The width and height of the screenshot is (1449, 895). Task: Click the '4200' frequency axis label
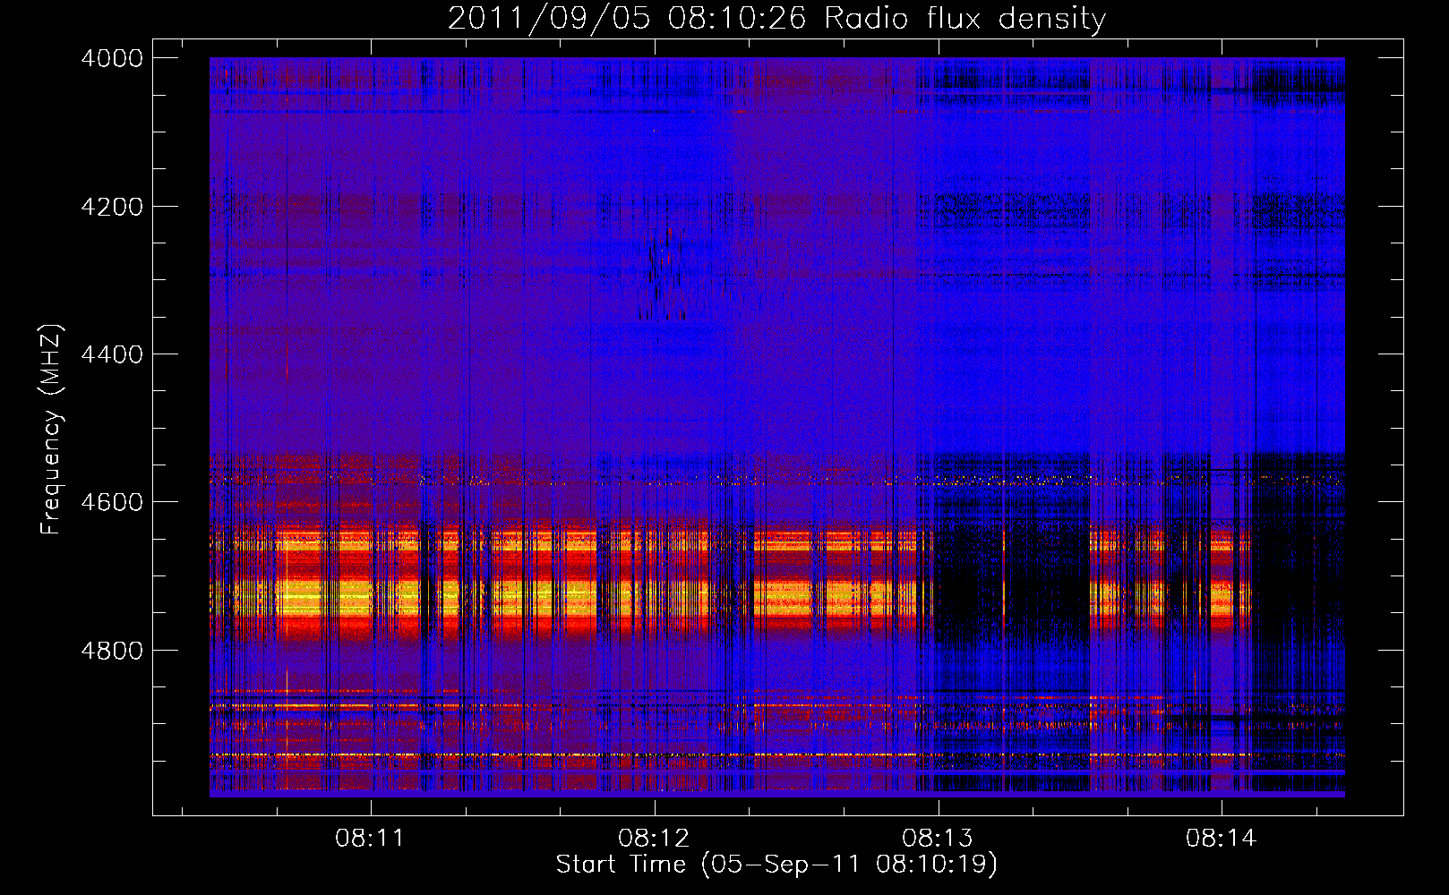(112, 207)
